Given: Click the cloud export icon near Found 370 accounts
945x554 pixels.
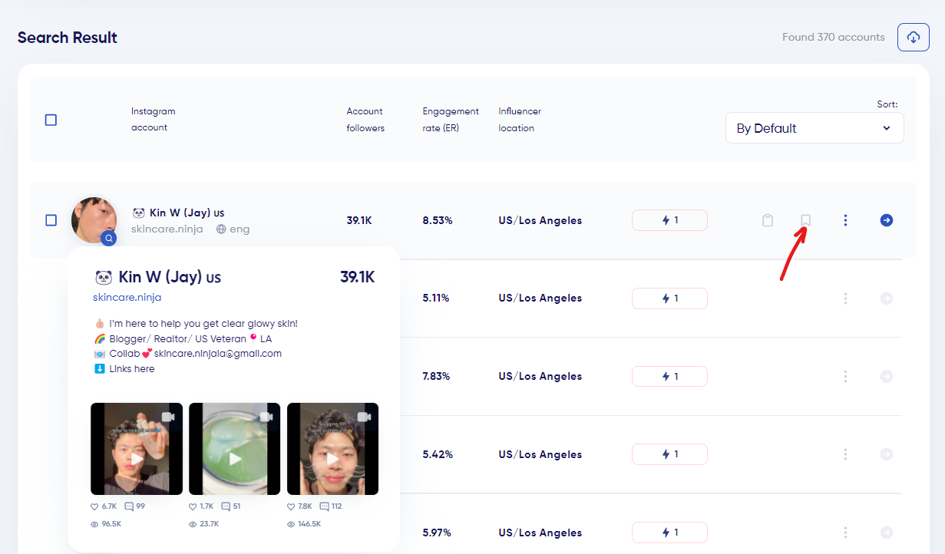Looking at the screenshot, I should (913, 37).
